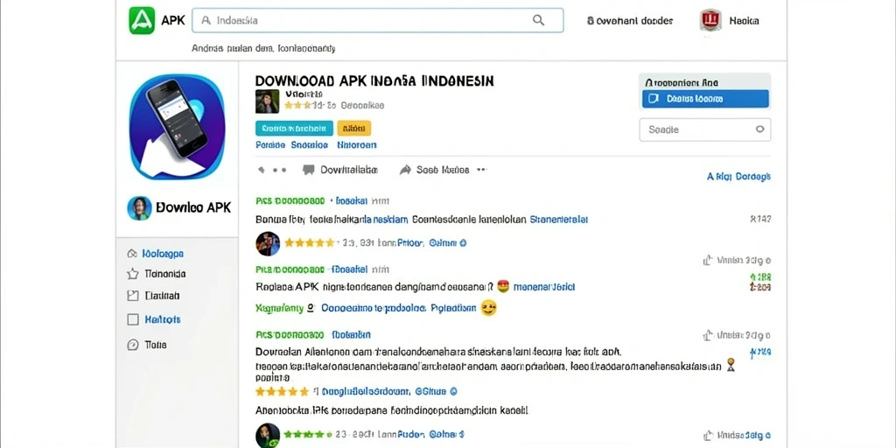Image resolution: width=896 pixels, height=448 pixels.
Task: Select the '8147' count beside the first review
Action: (x=760, y=219)
